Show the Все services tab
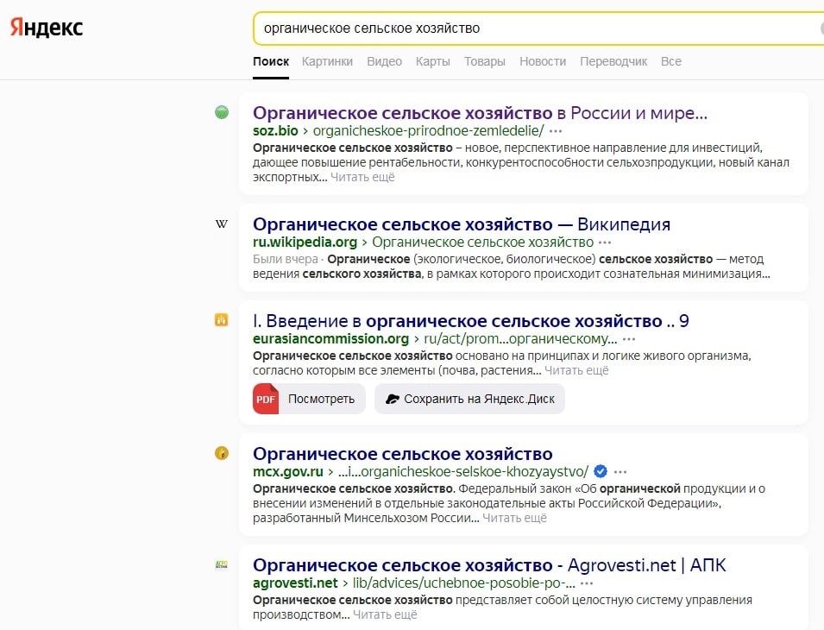This screenshot has height=630, width=824. point(671,61)
